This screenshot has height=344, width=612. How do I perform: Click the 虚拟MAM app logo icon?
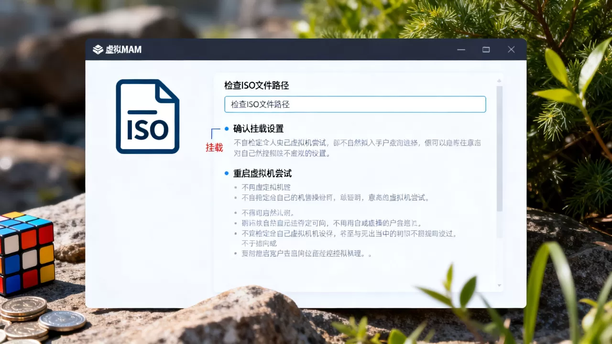pos(98,49)
